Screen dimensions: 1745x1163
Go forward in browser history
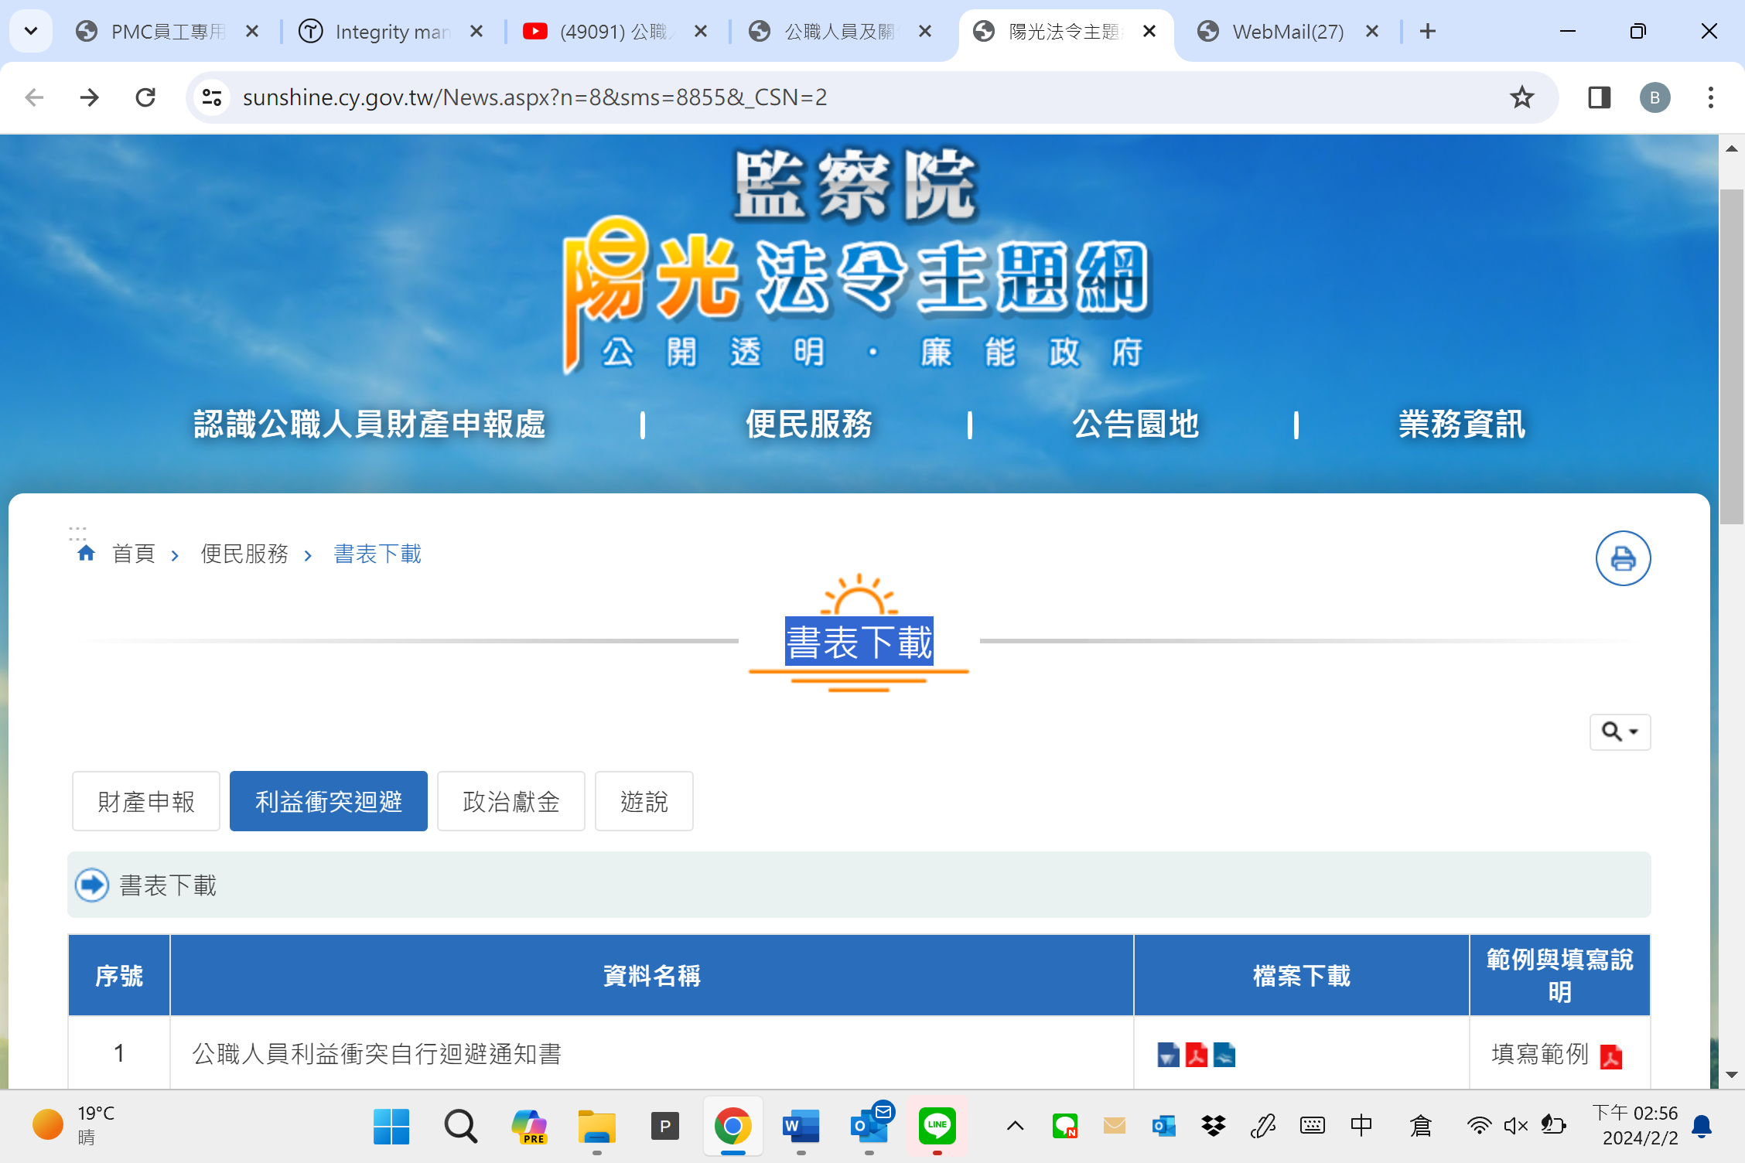[x=90, y=97]
